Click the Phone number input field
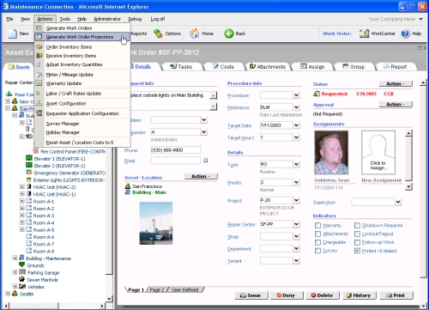 [175, 150]
